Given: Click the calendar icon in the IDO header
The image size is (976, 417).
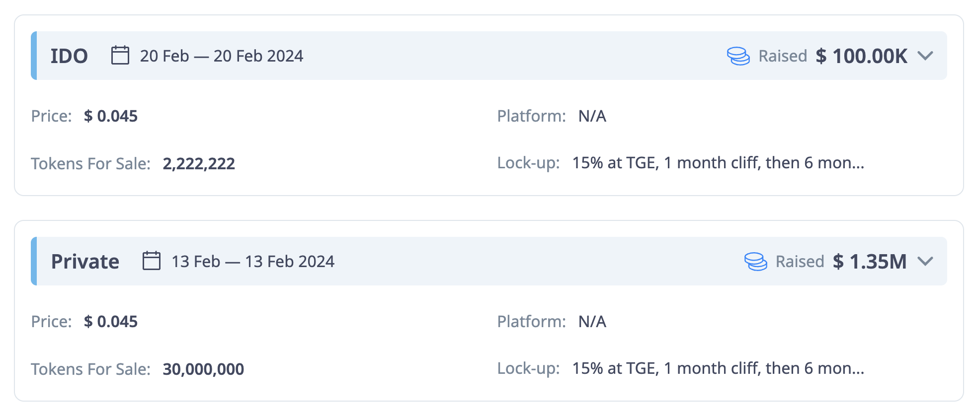Looking at the screenshot, I should point(120,55).
